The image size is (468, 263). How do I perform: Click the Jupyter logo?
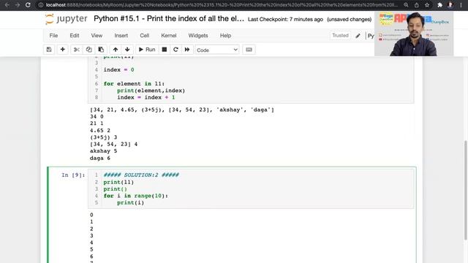[67, 19]
